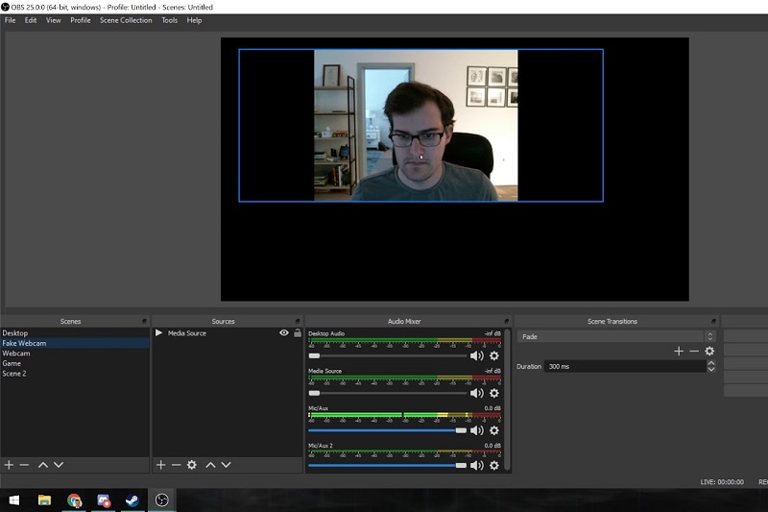Viewport: 768px width, 512px height.
Task: Open the View menu
Action: [54, 20]
